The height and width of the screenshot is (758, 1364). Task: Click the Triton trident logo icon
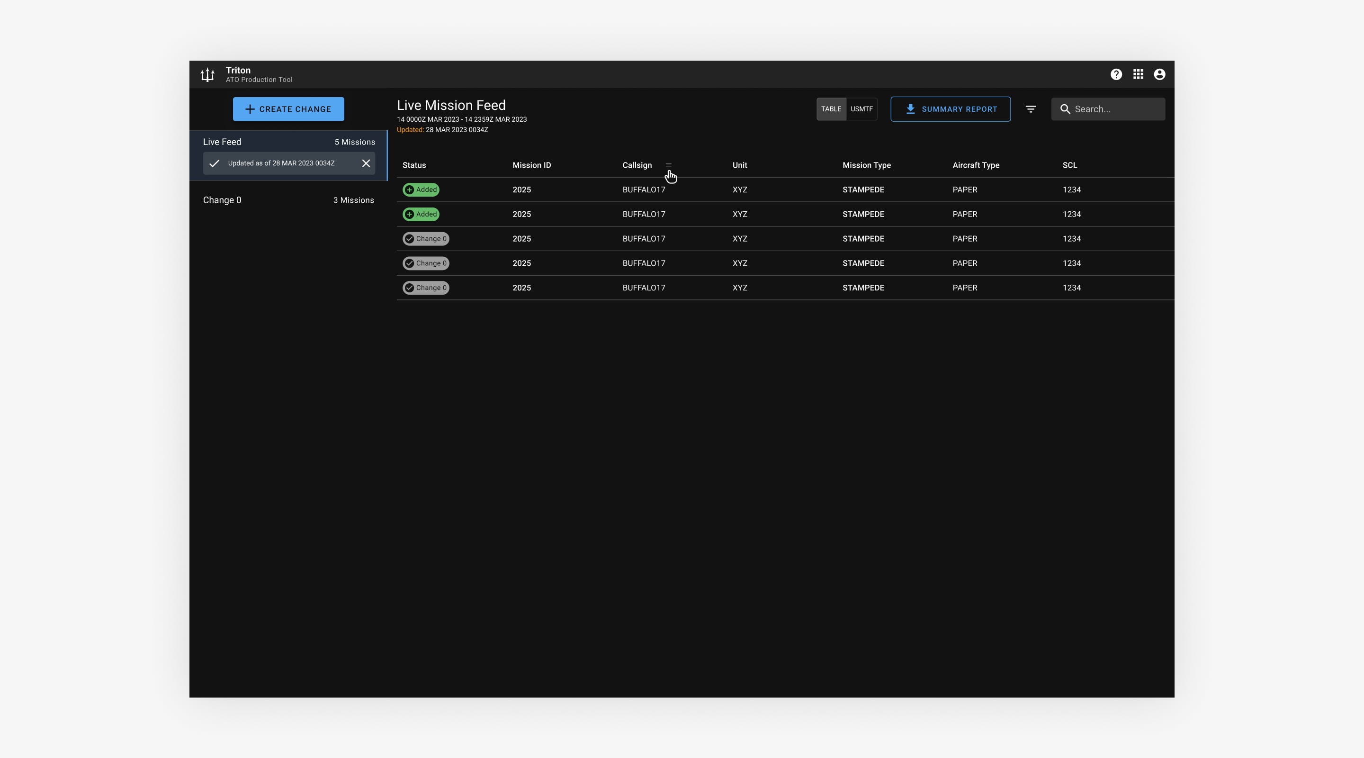click(x=207, y=75)
